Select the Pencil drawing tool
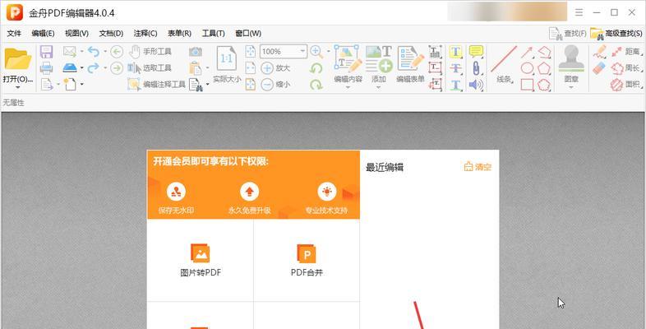Screen dimensions: 646x329 [x=599, y=52]
